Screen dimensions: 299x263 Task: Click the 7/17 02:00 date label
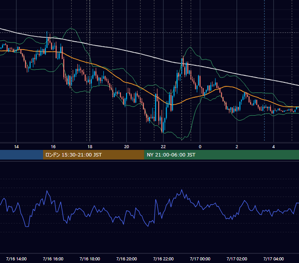(x=237, y=259)
